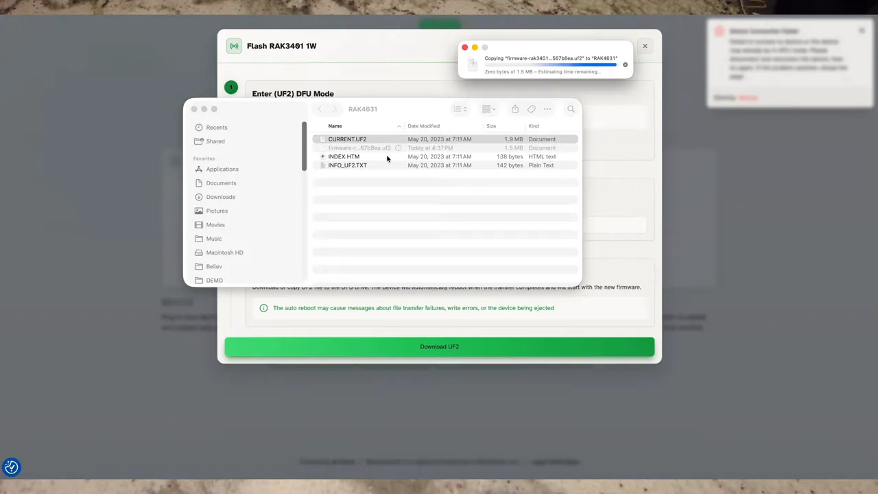This screenshot has height=494, width=878.
Task: Click the RAK4631 window title
Action: (362, 109)
